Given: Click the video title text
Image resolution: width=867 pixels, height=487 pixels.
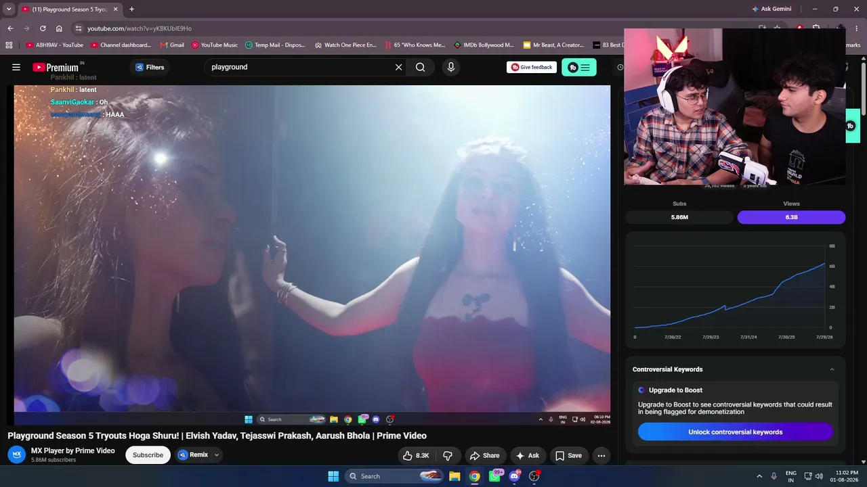Looking at the screenshot, I should click(217, 436).
